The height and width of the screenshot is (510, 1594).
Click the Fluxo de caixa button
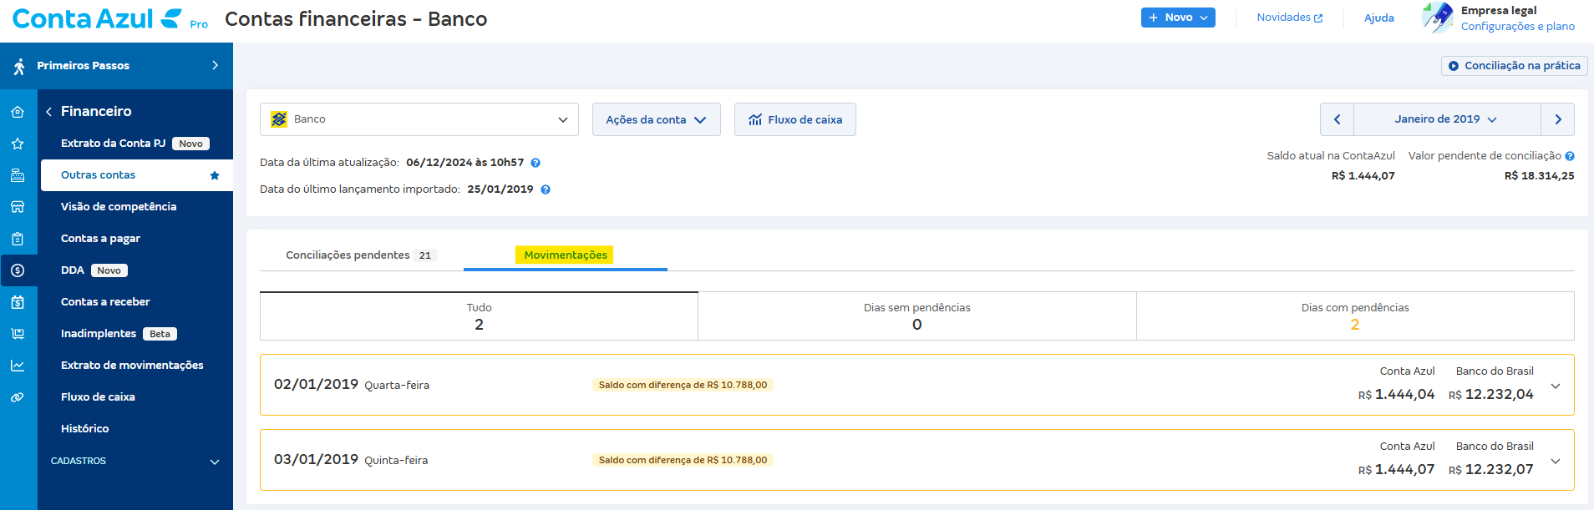click(x=794, y=119)
